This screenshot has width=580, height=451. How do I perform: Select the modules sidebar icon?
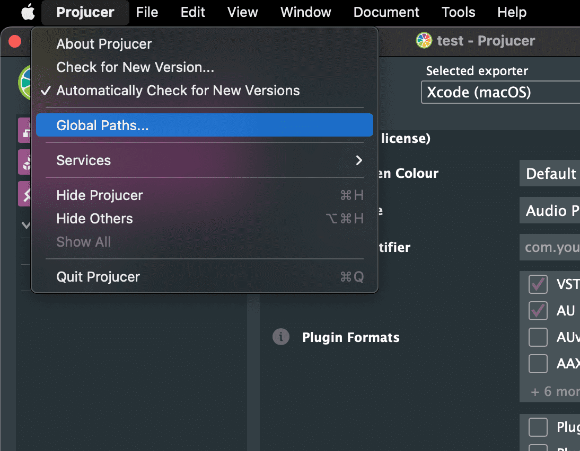pyautogui.click(x=25, y=162)
